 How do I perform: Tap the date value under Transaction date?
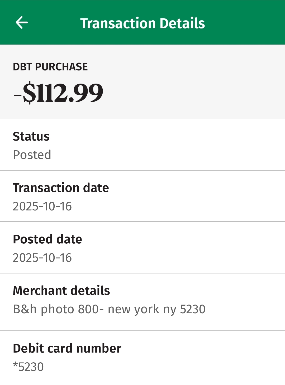click(42, 206)
